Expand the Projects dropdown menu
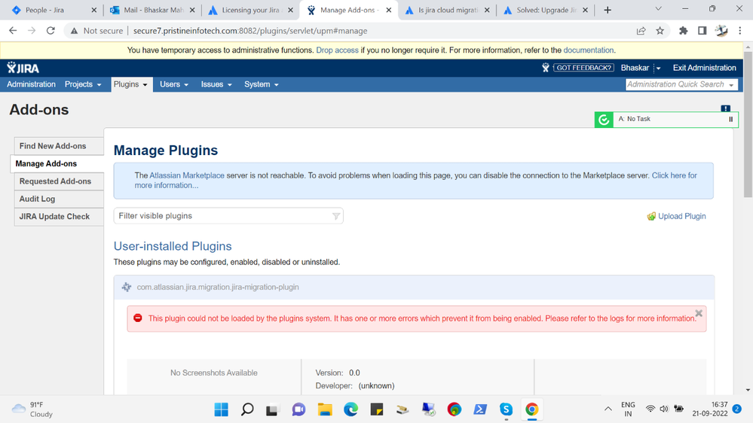This screenshot has width=753, height=423. (83, 84)
